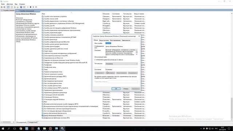Click the Forward arrow in the toolbar
This screenshot has width=233, height=131.
[4, 7]
